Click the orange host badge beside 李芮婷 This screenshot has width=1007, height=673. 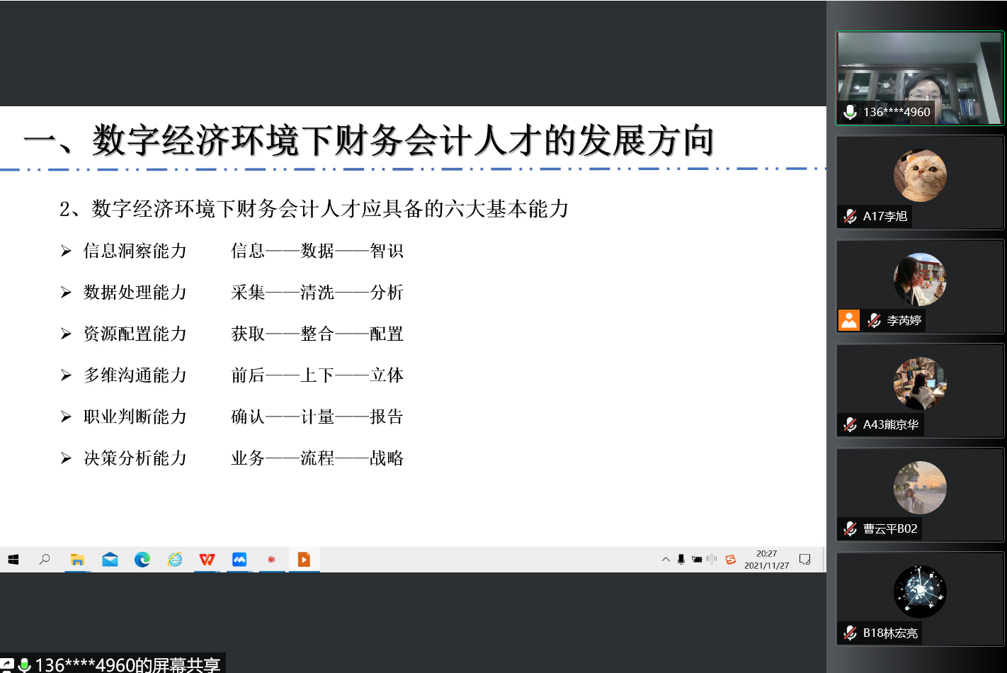[849, 320]
